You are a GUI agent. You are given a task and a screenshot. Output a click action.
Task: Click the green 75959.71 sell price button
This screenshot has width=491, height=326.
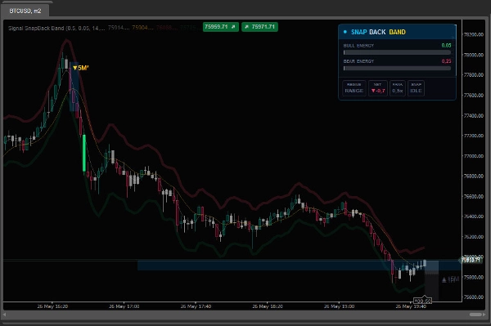click(220, 27)
